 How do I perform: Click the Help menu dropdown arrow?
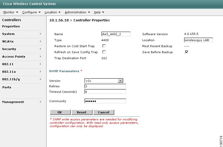pos(103,12)
